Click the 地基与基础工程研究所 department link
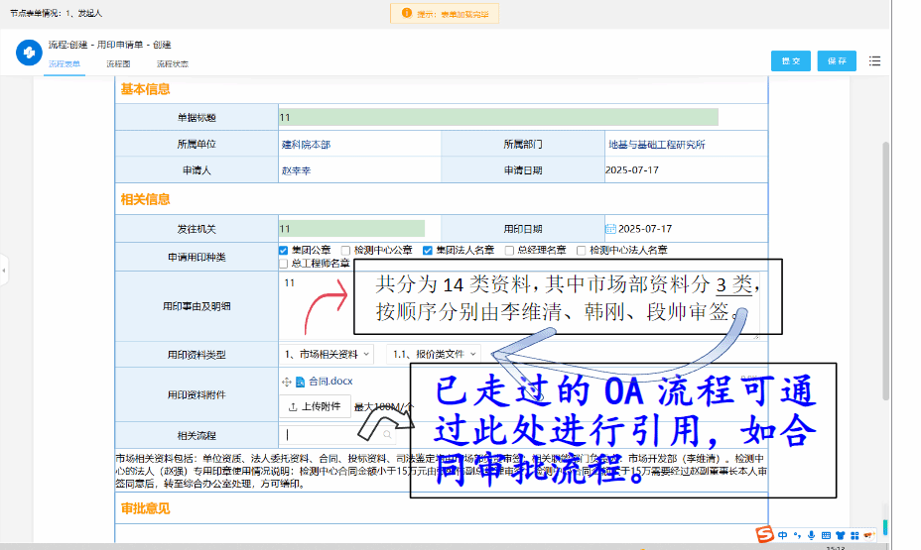This screenshot has height=550, width=921. [657, 145]
